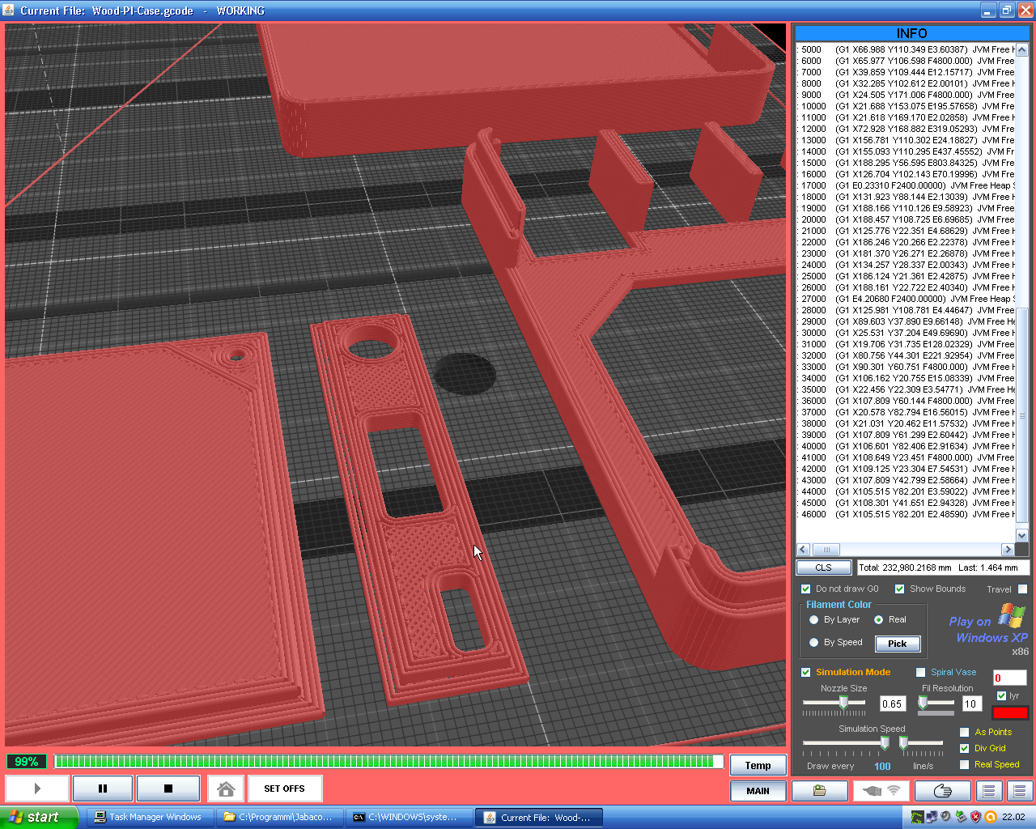Viewport: 1036px width, 829px height.
Task: Select the Real filament color option
Action: 878,619
